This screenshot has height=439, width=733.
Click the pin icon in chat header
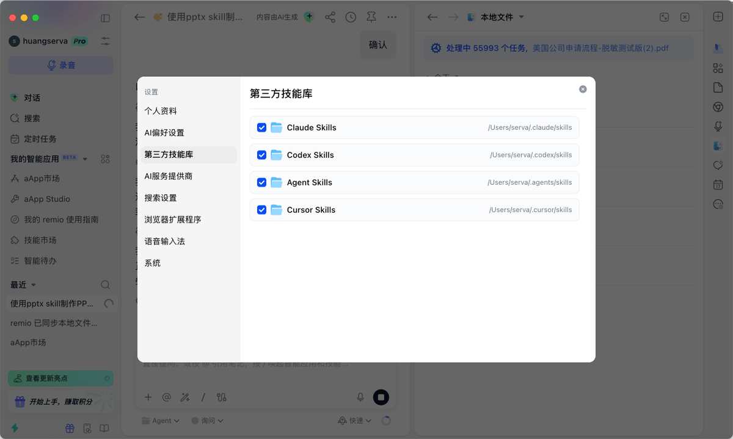371,17
